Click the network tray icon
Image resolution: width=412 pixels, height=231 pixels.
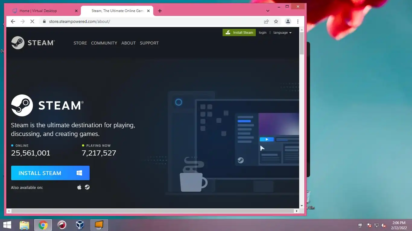point(376,225)
